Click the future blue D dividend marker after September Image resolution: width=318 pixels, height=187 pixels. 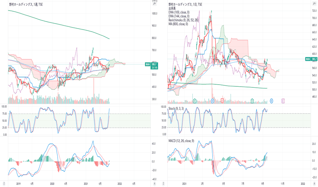(x=271, y=101)
